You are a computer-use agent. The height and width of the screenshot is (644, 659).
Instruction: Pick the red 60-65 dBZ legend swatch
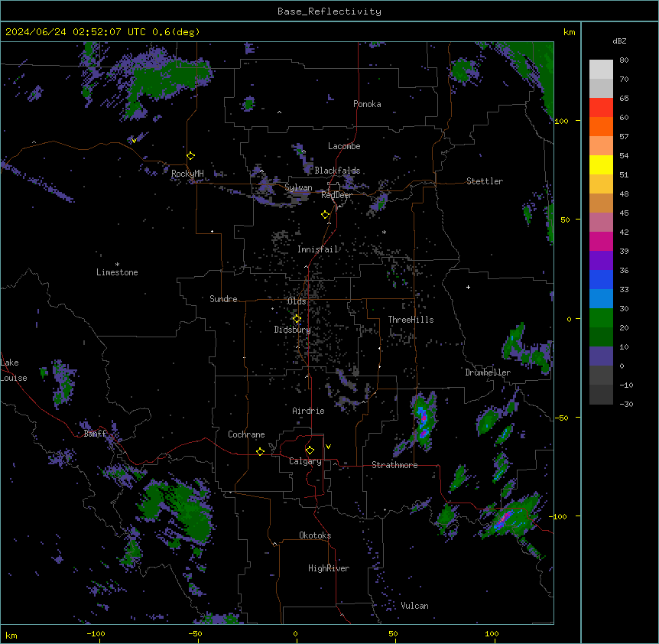601,108
